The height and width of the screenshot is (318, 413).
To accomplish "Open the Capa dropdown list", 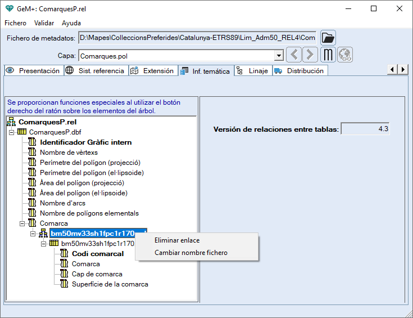I will [278, 56].
